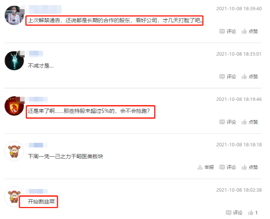Open the glowing dancer avatar profile
This screenshot has width=270, height=219.
coord(14,61)
